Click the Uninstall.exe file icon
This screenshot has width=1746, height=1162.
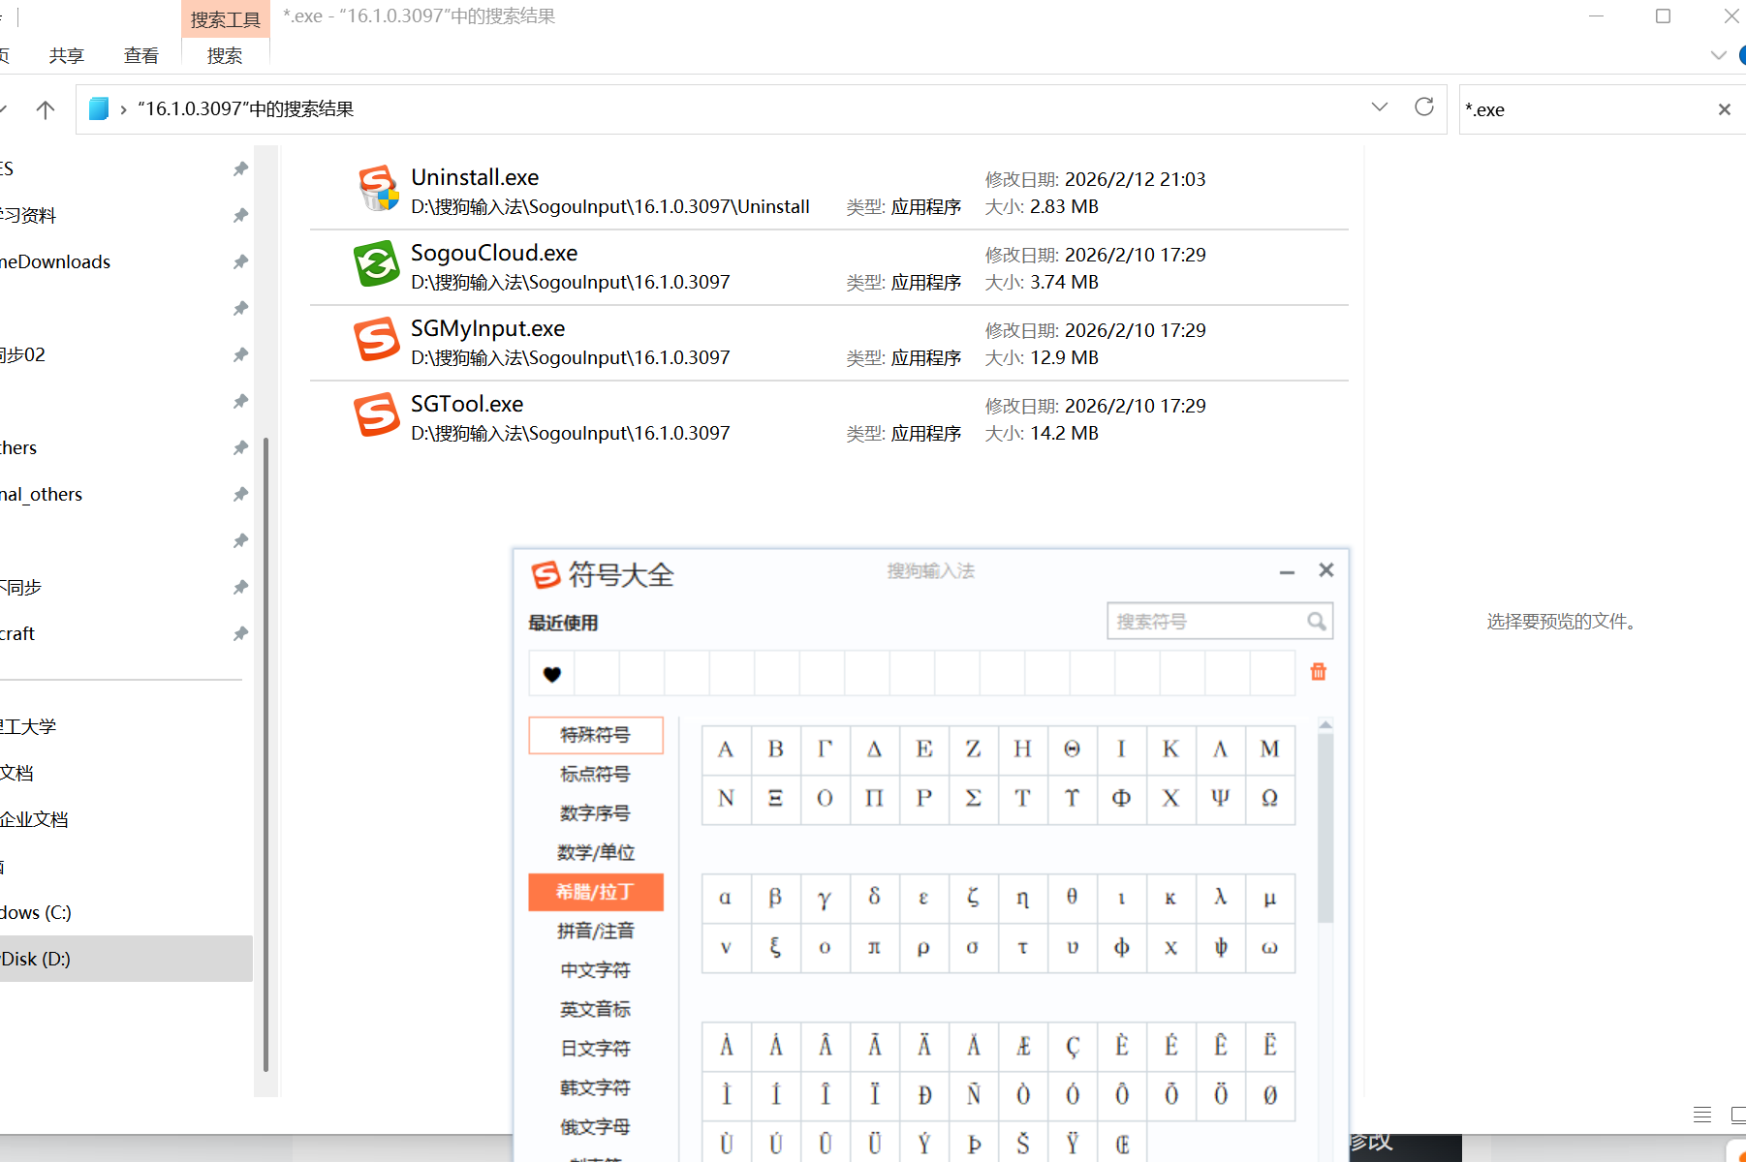coord(378,189)
